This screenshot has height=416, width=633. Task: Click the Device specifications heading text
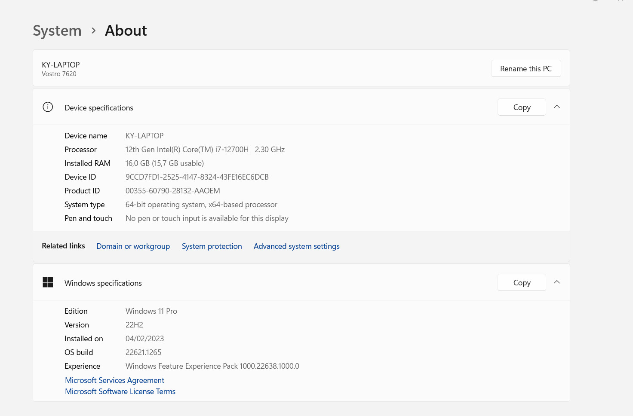click(99, 108)
